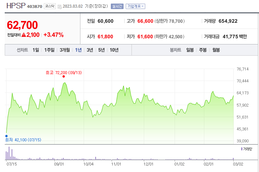Image resolution: width=259 pixels, height=172 pixels.
Task: Switch to 일봉 daily candlestick chart
Action: (x=190, y=50)
